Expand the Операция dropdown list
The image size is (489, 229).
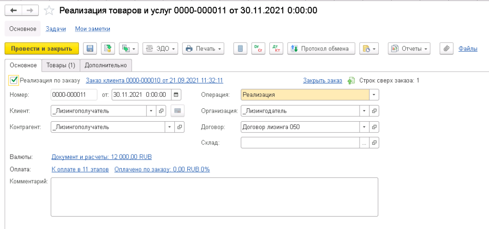coord(373,94)
